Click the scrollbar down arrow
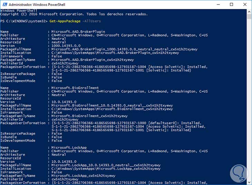Image resolution: width=252 pixels, height=185 pixels. tap(249, 183)
